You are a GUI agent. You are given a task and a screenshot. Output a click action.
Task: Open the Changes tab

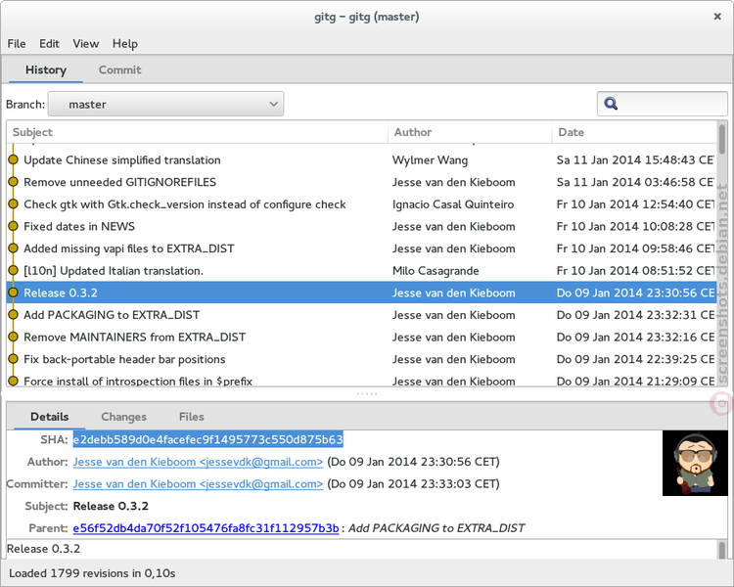(123, 417)
